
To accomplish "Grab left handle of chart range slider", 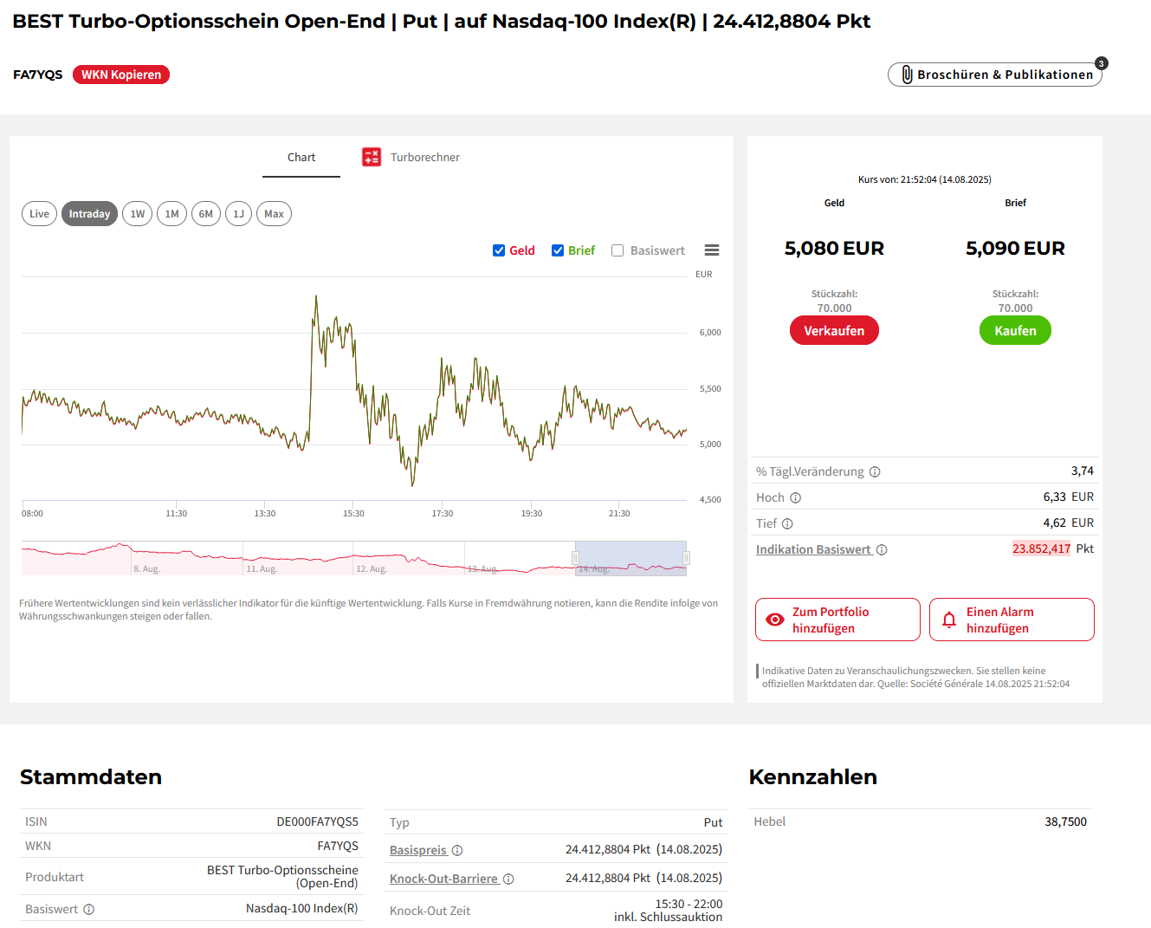I will [x=575, y=559].
